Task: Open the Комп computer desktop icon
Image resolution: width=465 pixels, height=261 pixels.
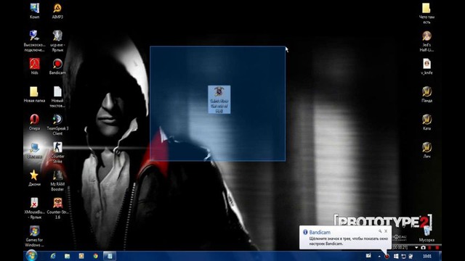Action: 34,11
